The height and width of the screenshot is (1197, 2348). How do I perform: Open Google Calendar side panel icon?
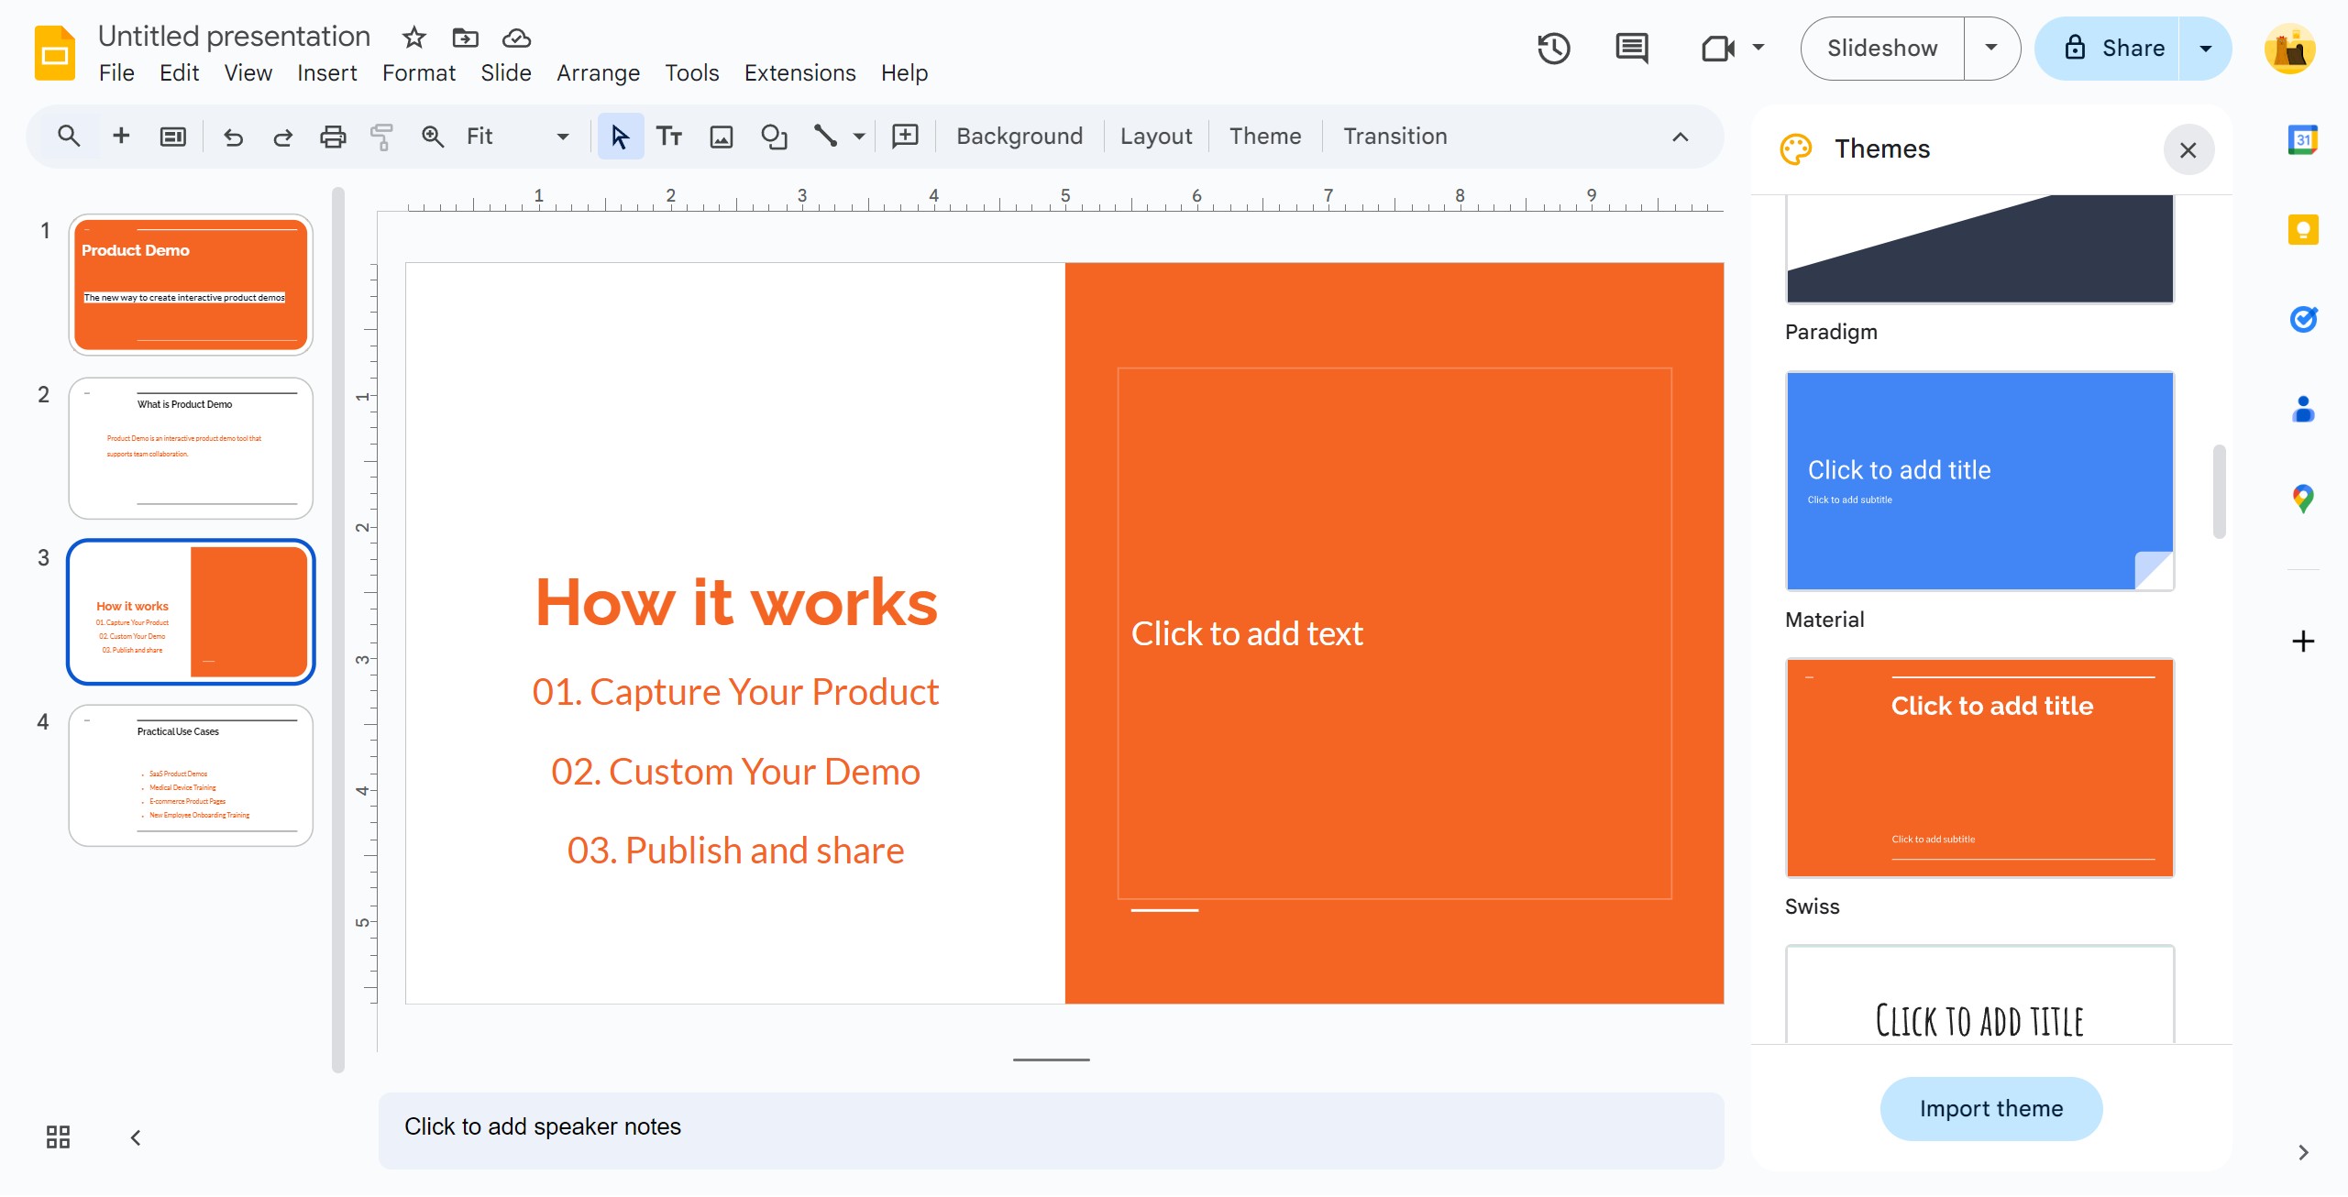click(x=2303, y=140)
